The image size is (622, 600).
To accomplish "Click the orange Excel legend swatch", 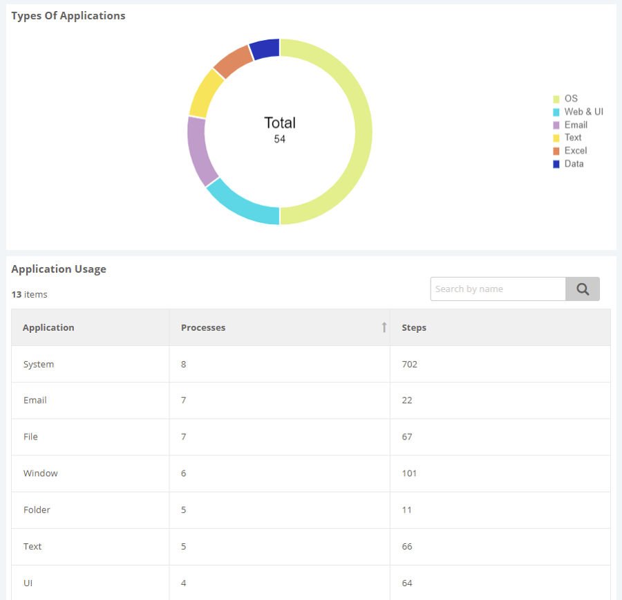I will [556, 151].
